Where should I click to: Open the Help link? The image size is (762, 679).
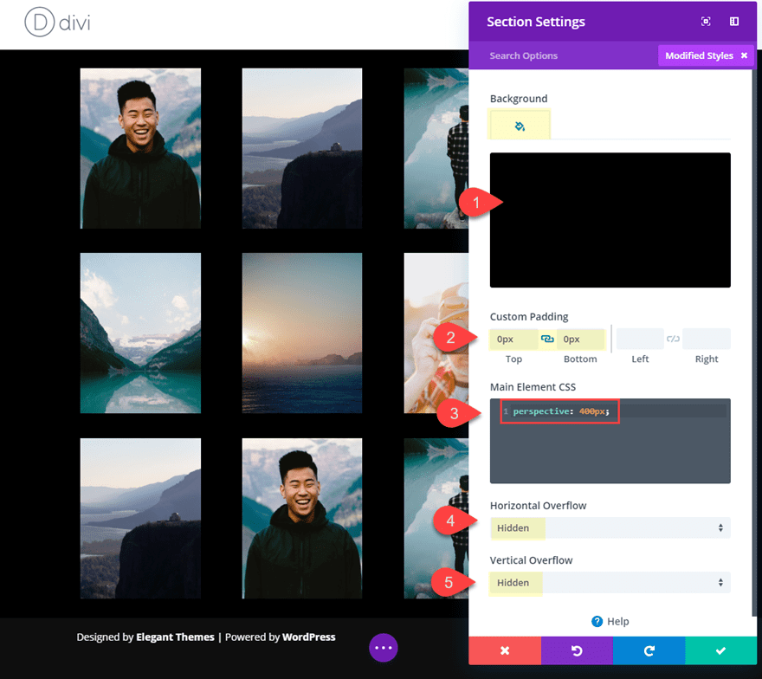[610, 621]
